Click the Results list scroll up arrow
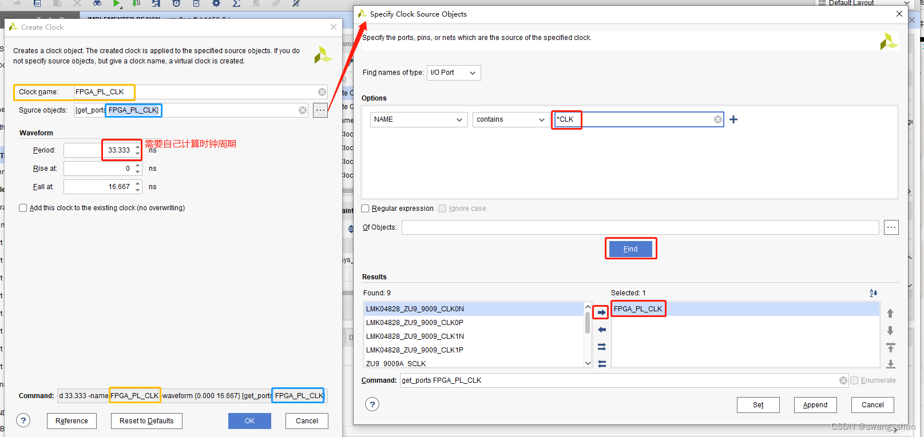The height and width of the screenshot is (437, 924). point(588,307)
